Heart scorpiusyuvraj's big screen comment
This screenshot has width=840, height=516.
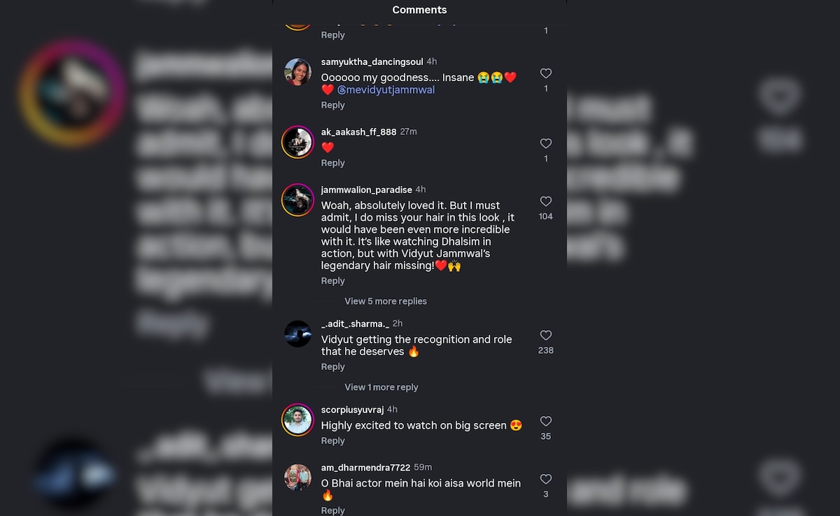[546, 422]
